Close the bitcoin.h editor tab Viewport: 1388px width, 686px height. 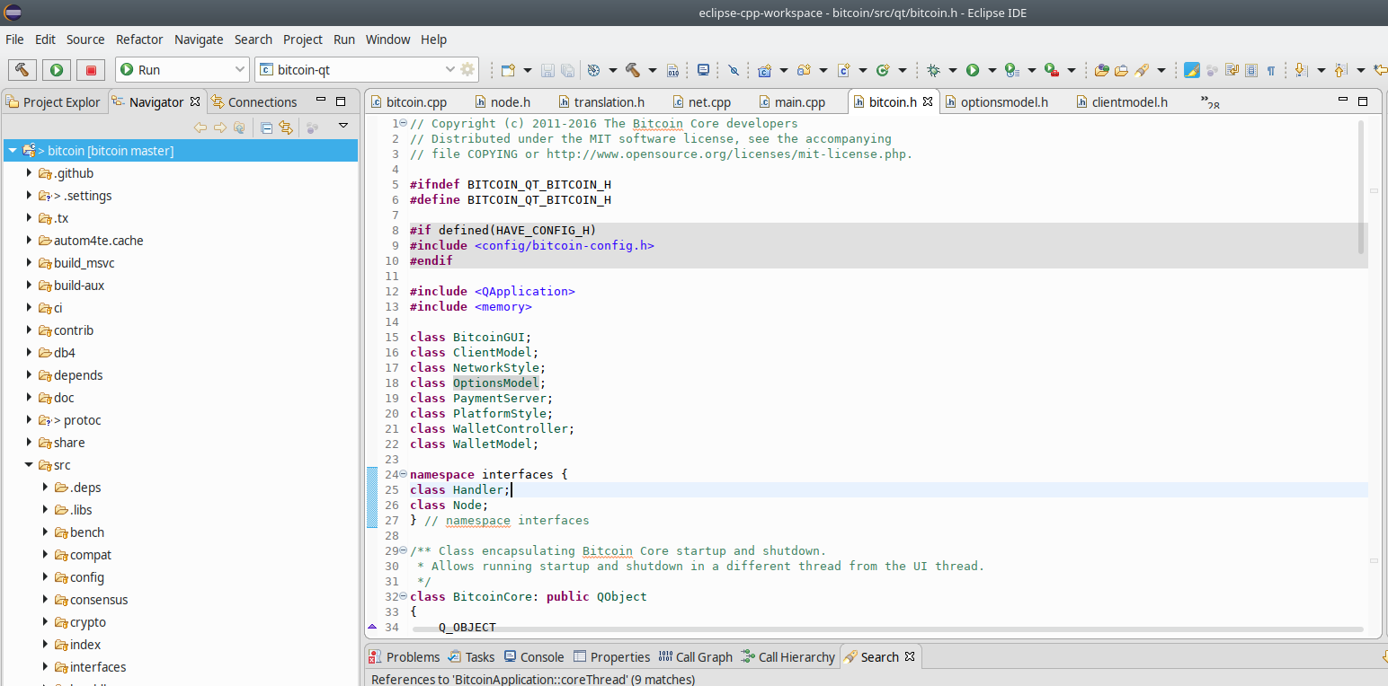click(928, 101)
